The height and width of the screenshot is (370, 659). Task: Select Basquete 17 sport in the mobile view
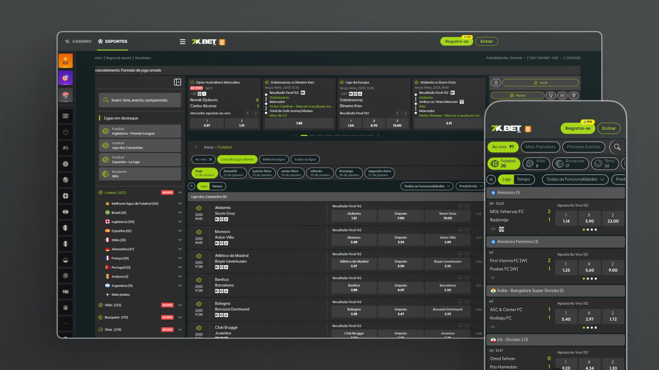(570, 164)
